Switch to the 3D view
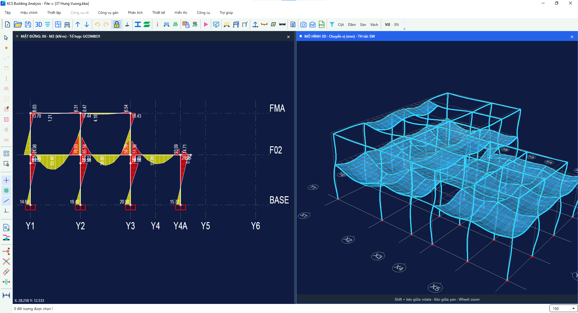578x313 pixels. click(39, 25)
